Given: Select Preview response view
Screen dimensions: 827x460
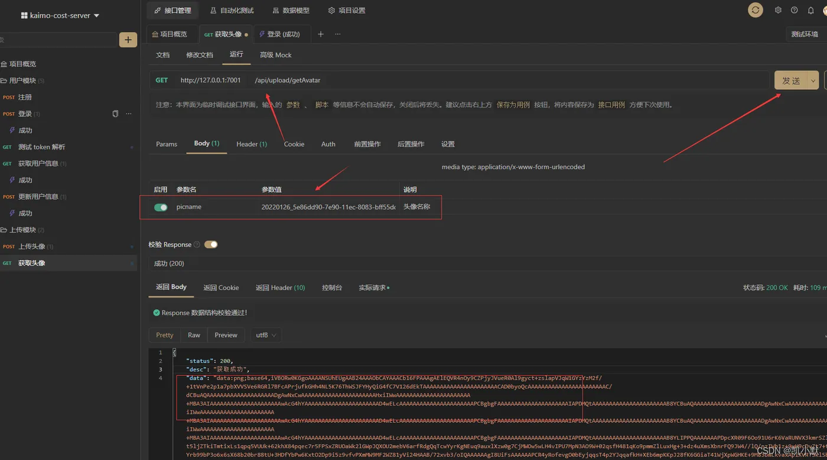Looking at the screenshot, I should click(226, 335).
